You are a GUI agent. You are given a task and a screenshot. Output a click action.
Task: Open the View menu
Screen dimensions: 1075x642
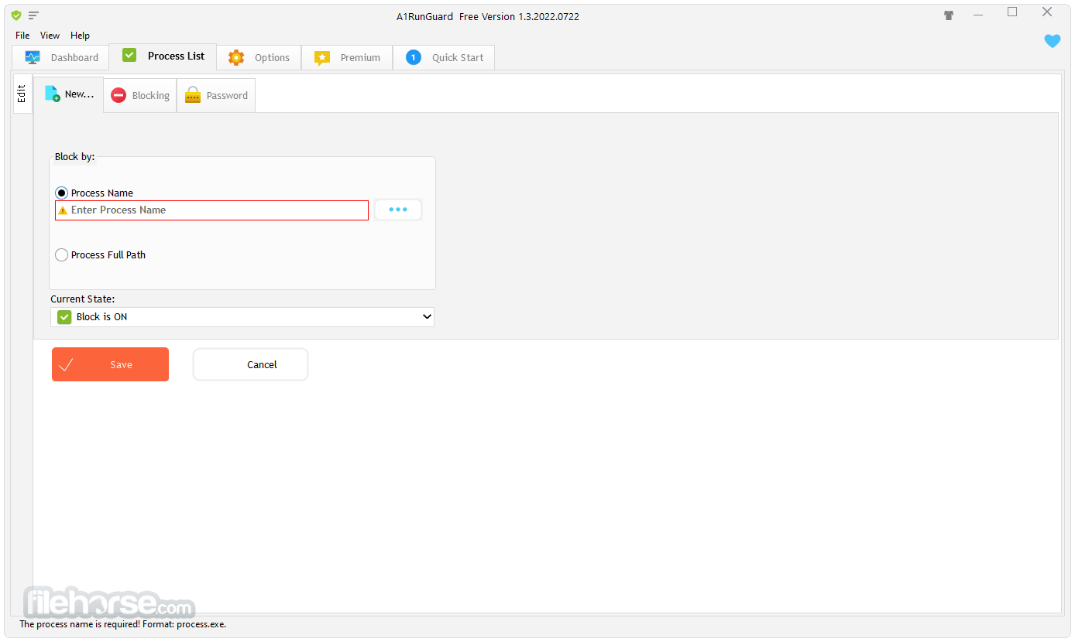50,36
